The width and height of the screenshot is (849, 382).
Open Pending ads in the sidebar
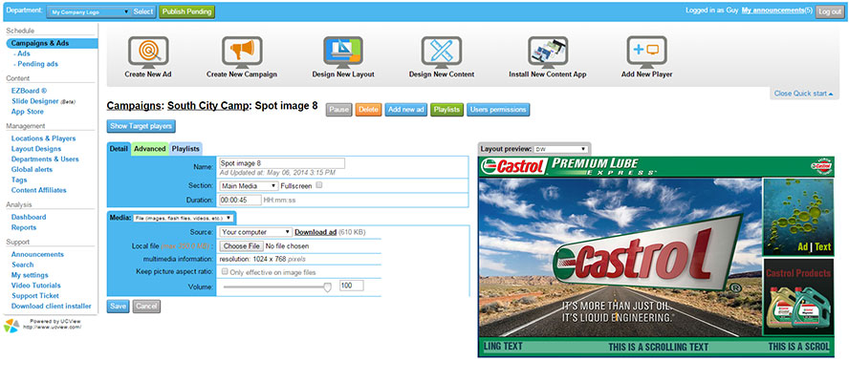click(x=38, y=64)
